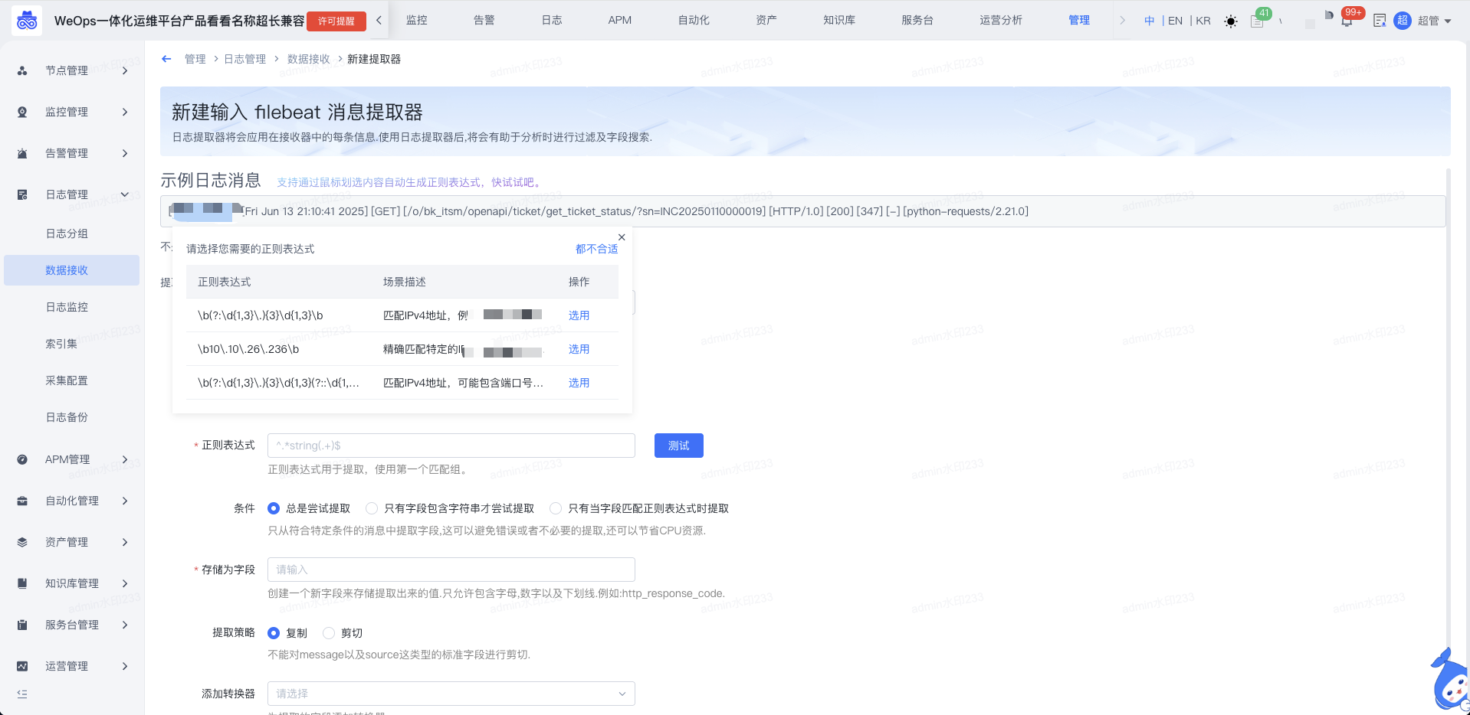Collapse the sidebar menu icon
The height and width of the screenshot is (715, 1470).
(22, 694)
